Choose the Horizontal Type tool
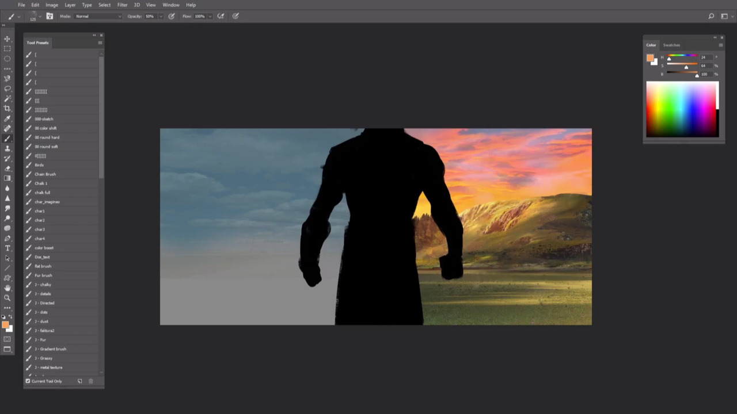 (7, 248)
